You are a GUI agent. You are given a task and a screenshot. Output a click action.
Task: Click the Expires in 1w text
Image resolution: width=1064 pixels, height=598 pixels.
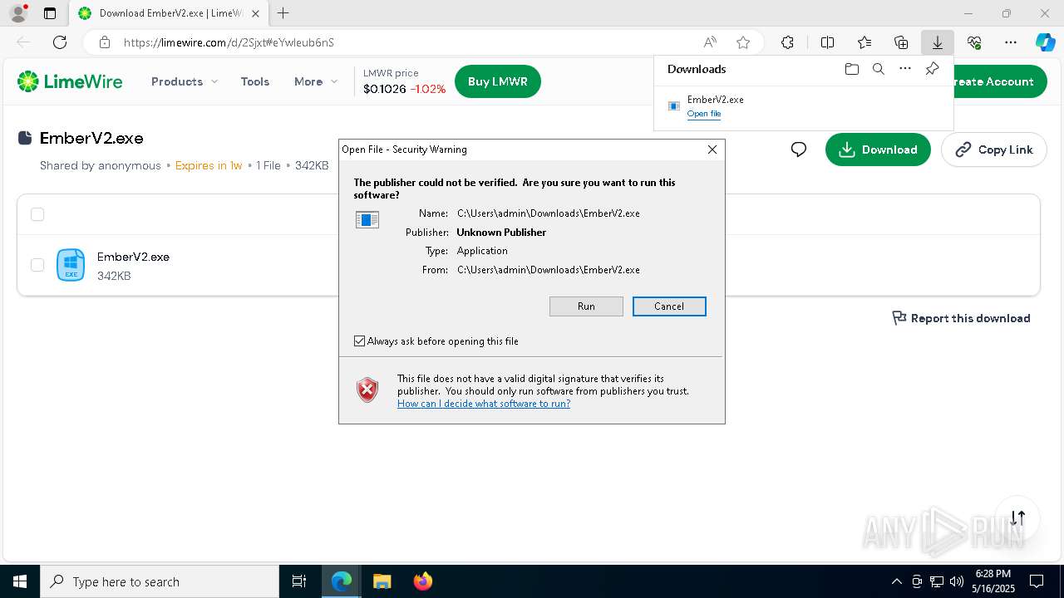[x=209, y=165]
